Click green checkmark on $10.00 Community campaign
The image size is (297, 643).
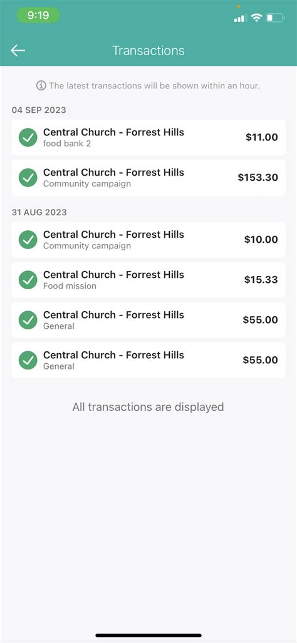coord(28,240)
